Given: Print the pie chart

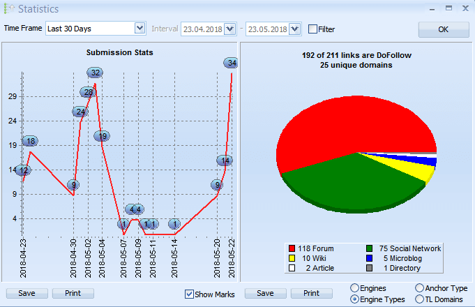Looking at the screenshot, I should (312, 293).
